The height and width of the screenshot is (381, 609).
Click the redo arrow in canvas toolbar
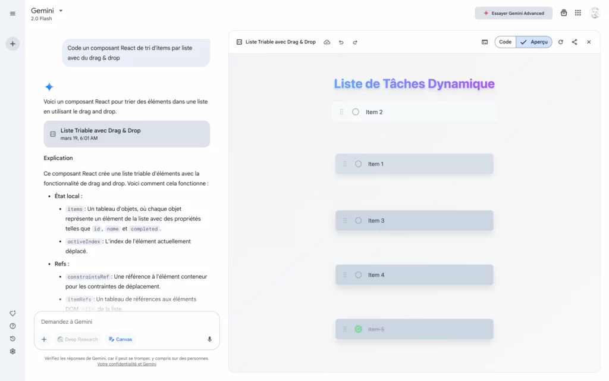355,42
